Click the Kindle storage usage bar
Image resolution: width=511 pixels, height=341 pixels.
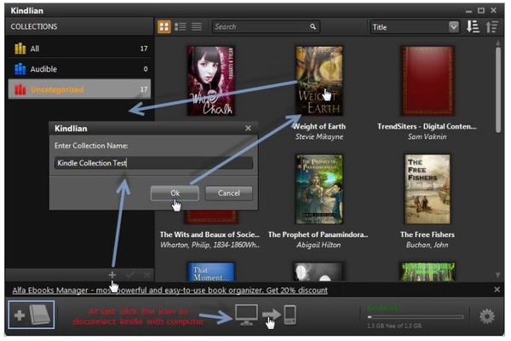(416, 316)
